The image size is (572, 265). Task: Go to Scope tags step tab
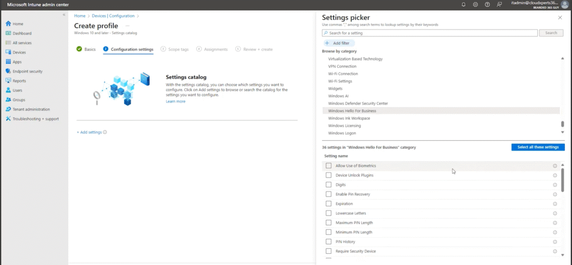click(174, 49)
